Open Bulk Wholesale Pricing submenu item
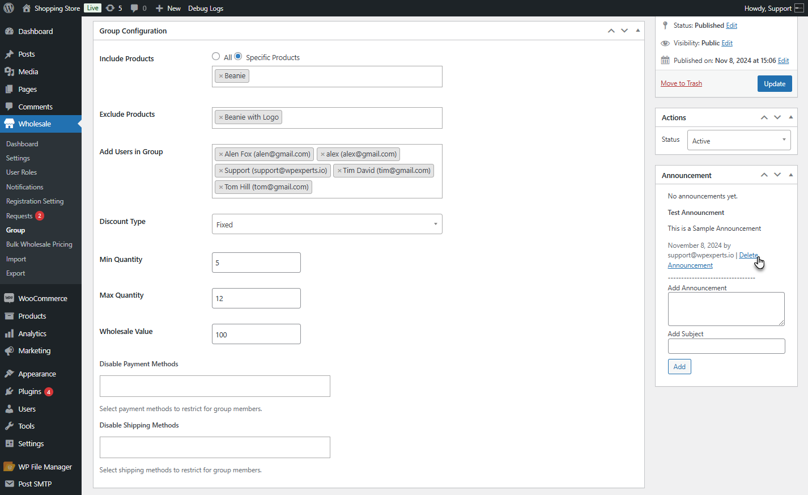Image resolution: width=808 pixels, height=495 pixels. coord(39,244)
